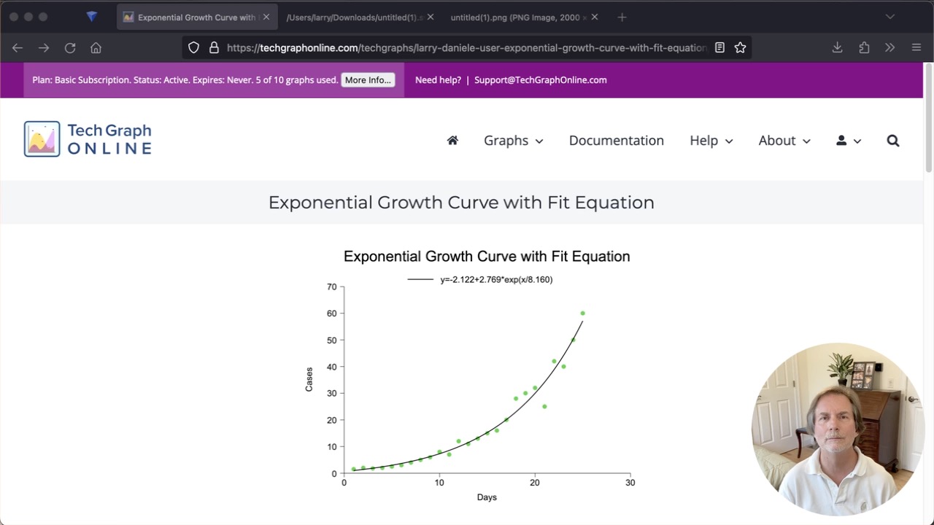Image resolution: width=934 pixels, height=525 pixels.
Task: Click the More Info... button
Action: click(368, 80)
